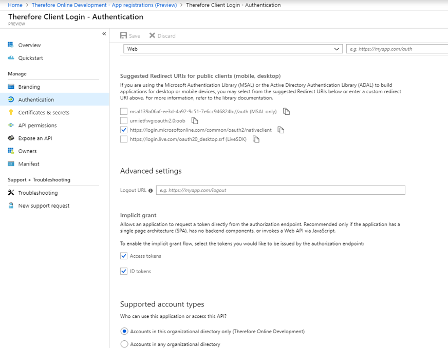
Task: Select Accounts in this organizational directory only
Action: [x=124, y=331]
